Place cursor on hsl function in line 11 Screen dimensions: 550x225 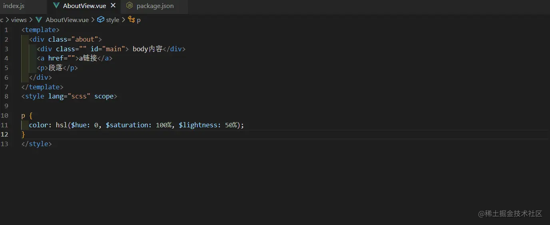(61, 125)
